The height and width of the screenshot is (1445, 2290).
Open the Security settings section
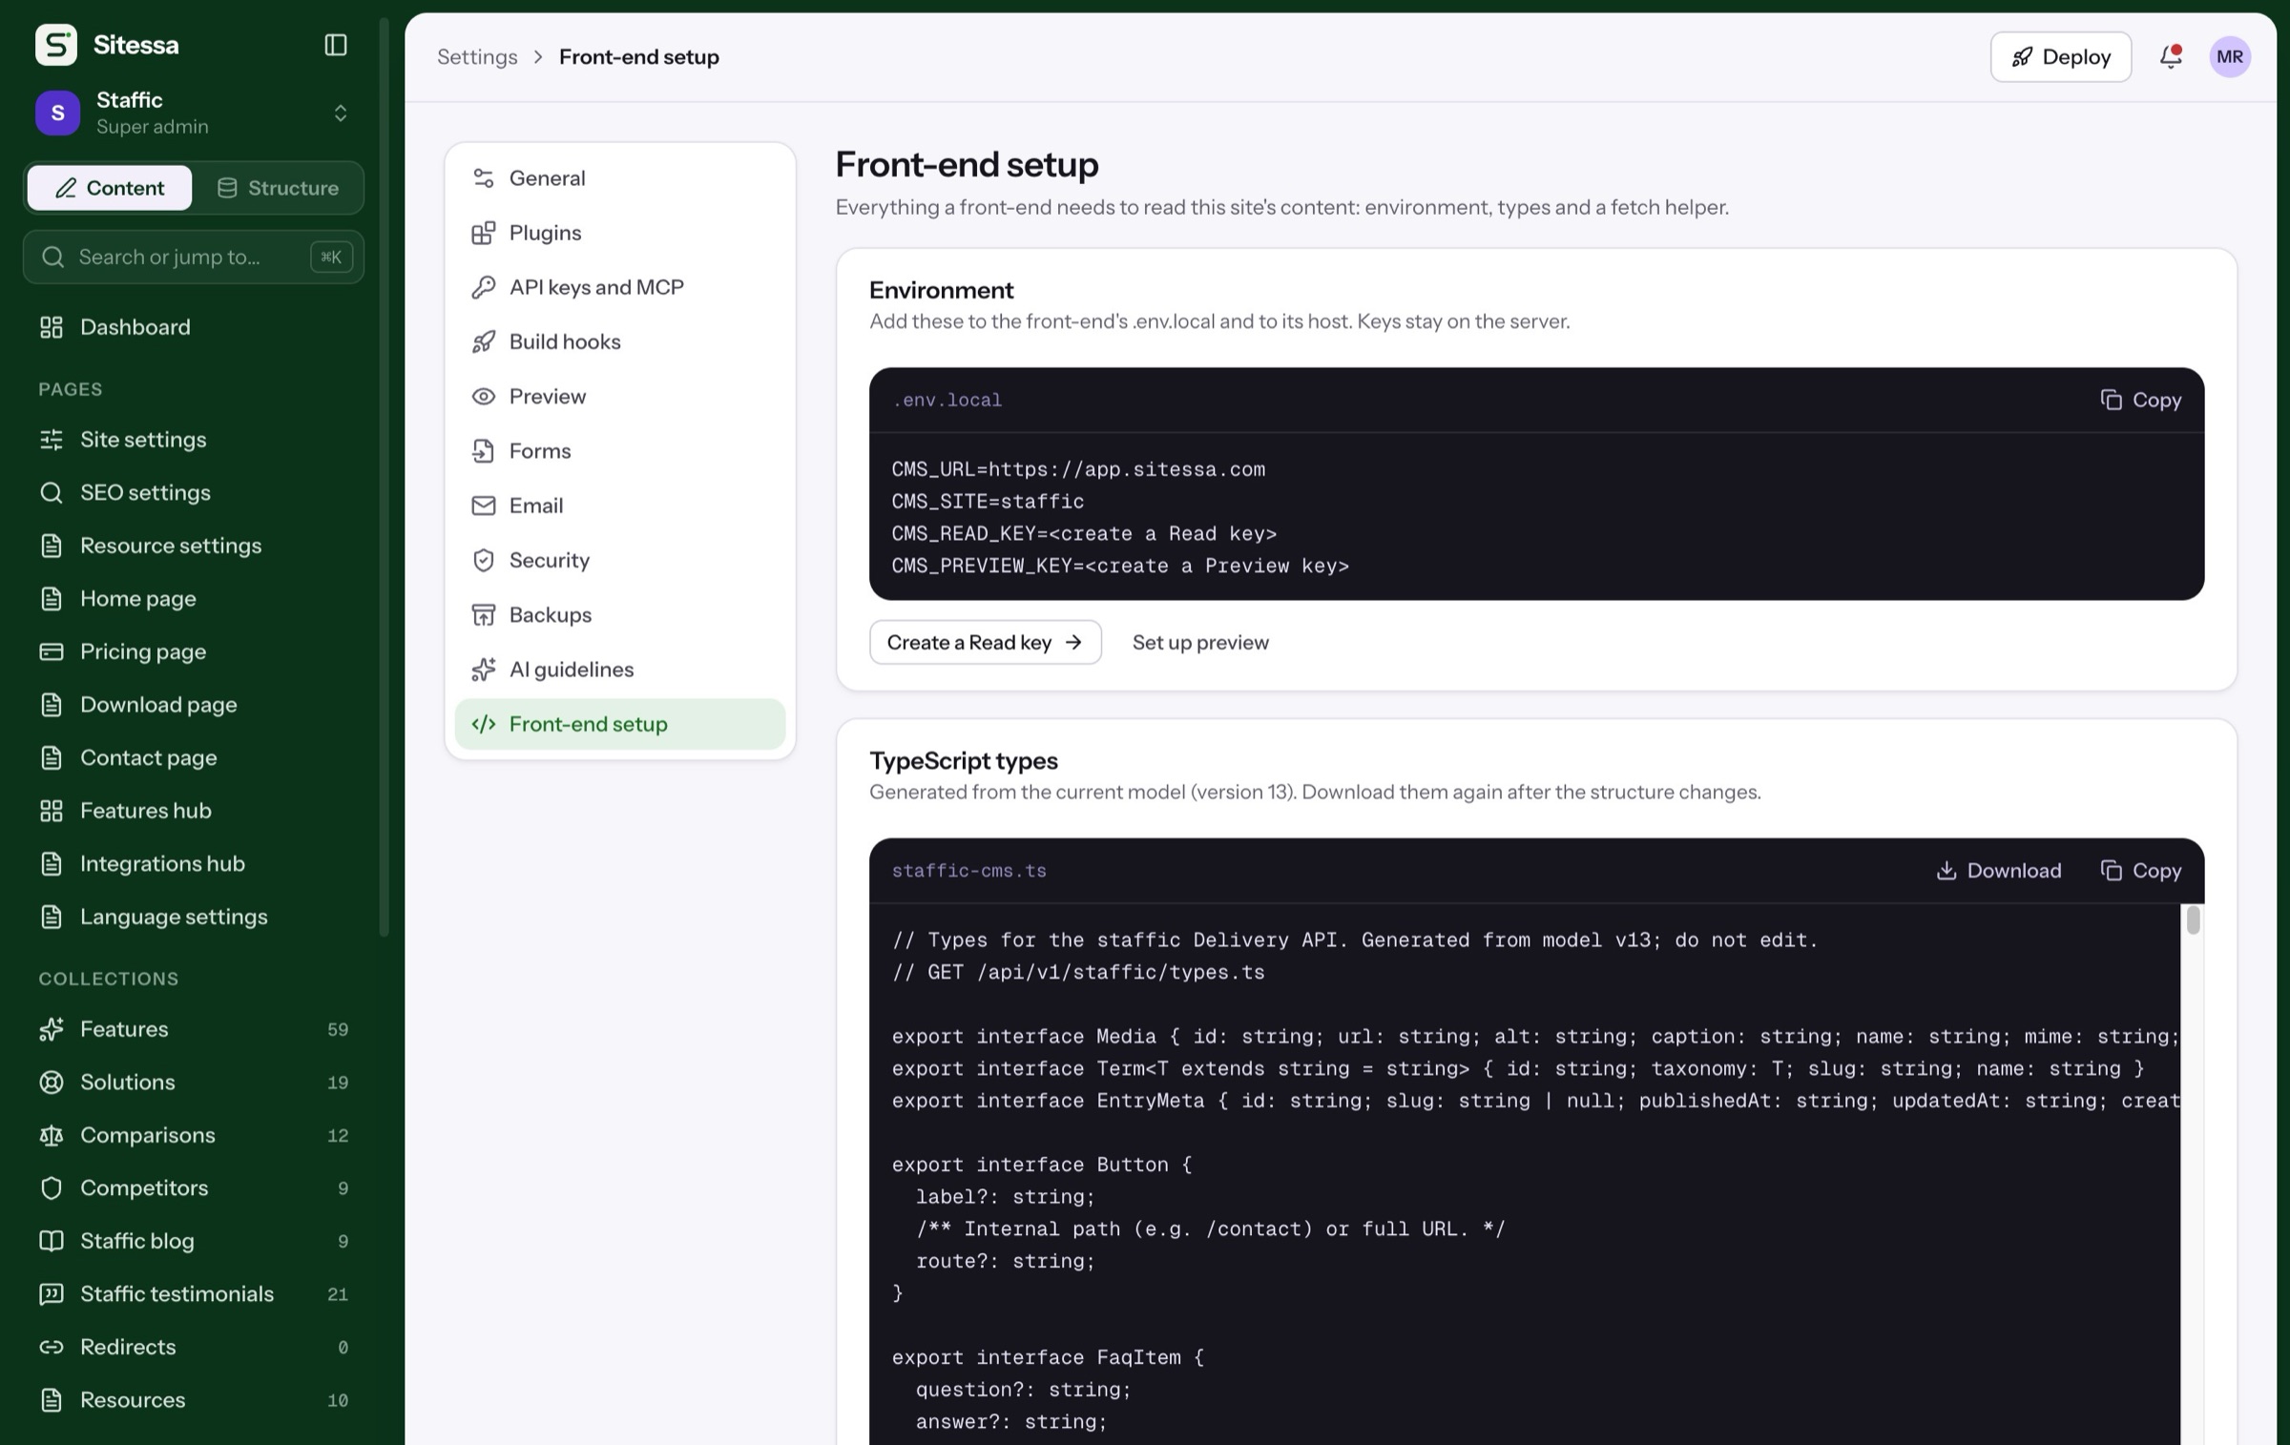coord(620,560)
